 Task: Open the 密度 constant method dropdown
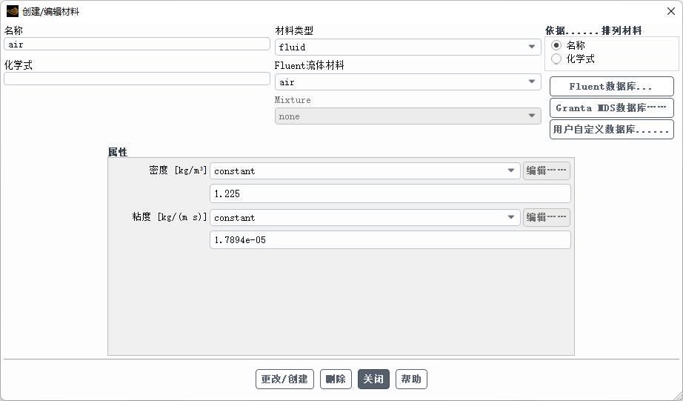point(365,171)
